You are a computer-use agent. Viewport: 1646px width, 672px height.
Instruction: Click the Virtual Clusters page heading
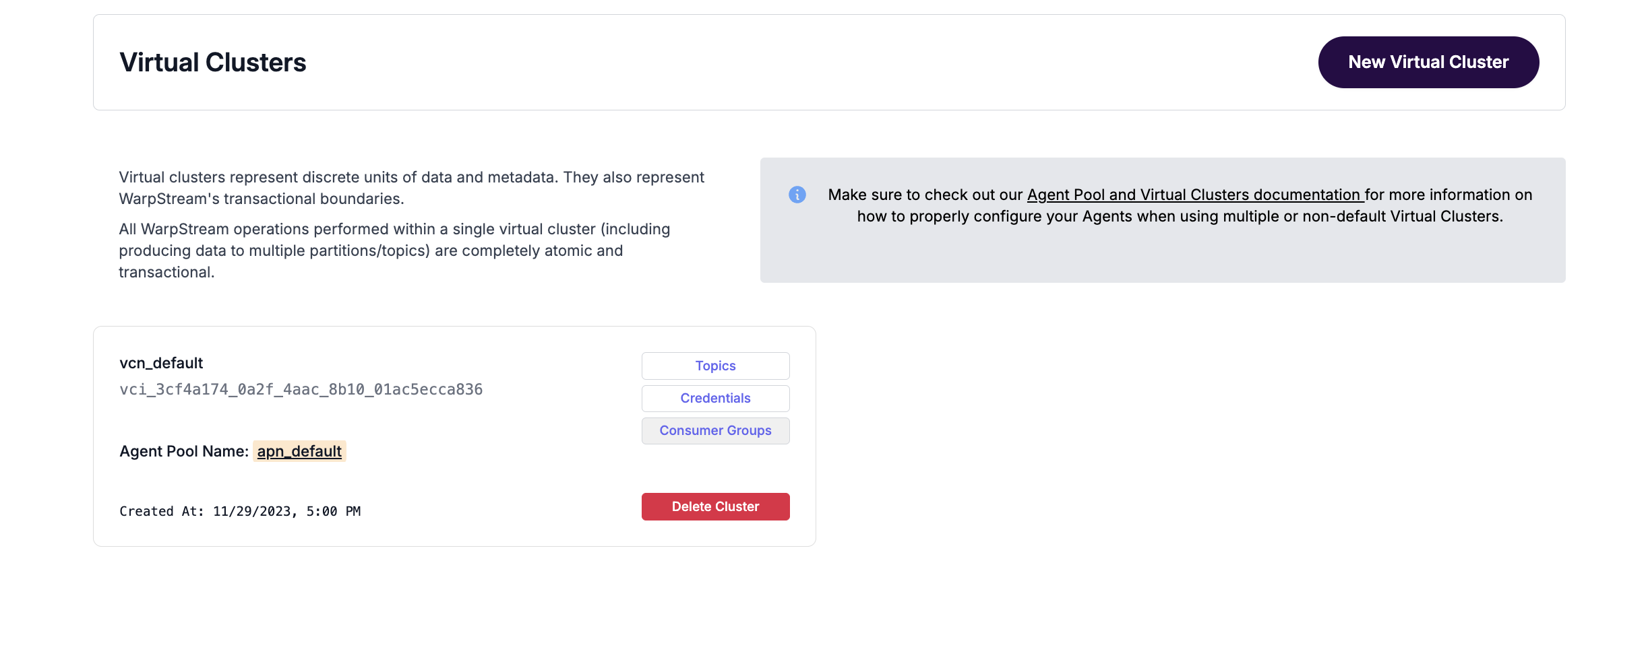tap(212, 62)
